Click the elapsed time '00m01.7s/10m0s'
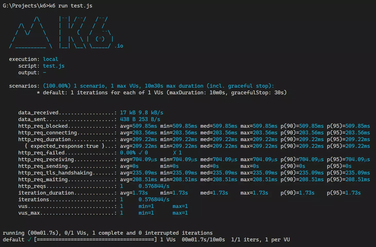 click(x=203, y=240)
